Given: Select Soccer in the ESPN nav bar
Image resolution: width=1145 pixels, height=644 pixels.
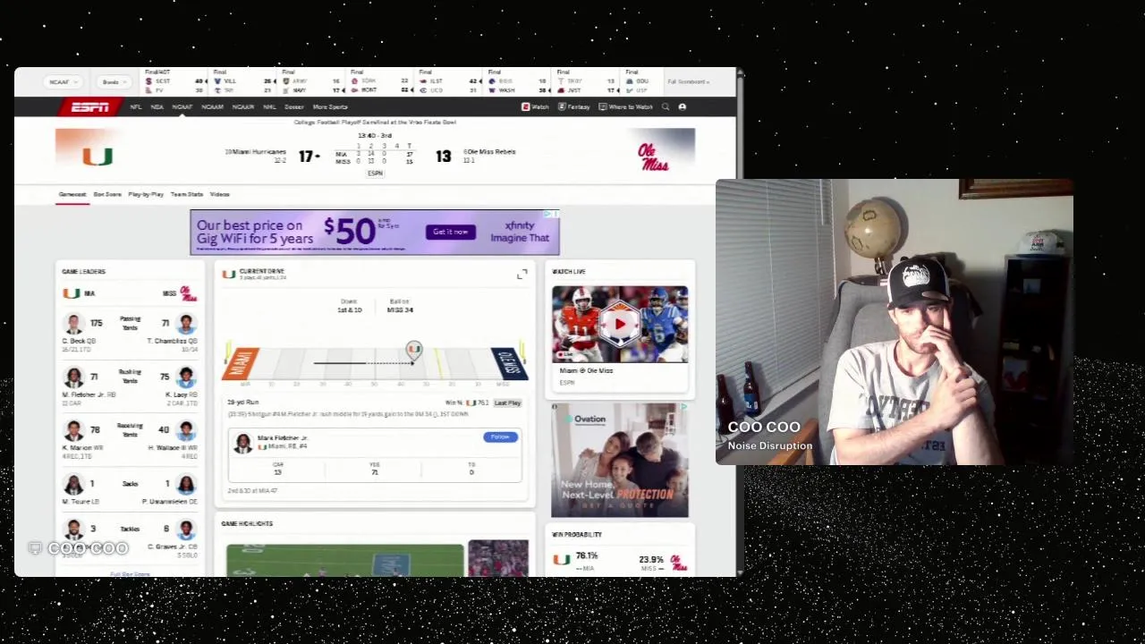Looking at the screenshot, I should 294,107.
